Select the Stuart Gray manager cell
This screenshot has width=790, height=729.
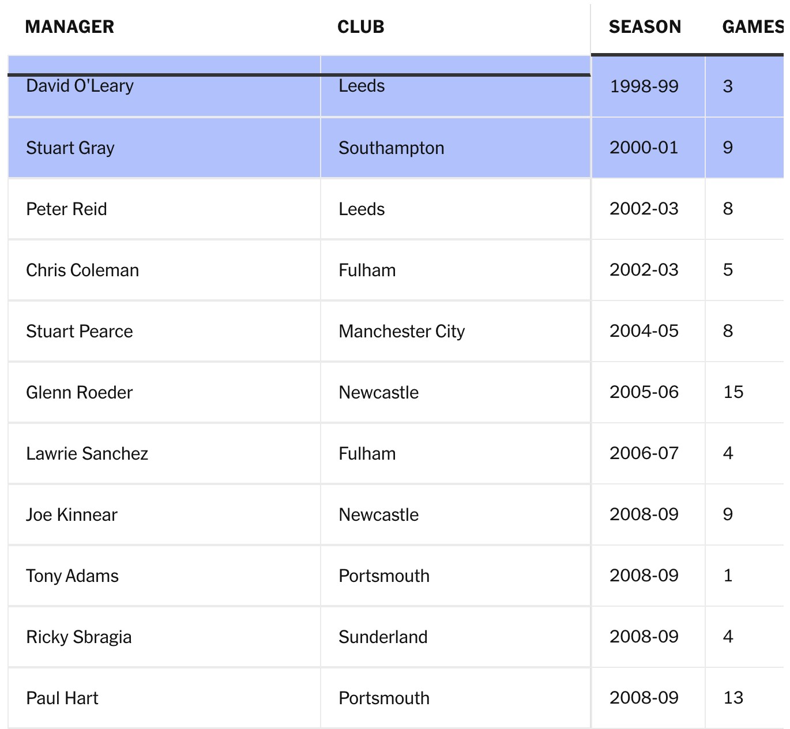tap(70, 148)
